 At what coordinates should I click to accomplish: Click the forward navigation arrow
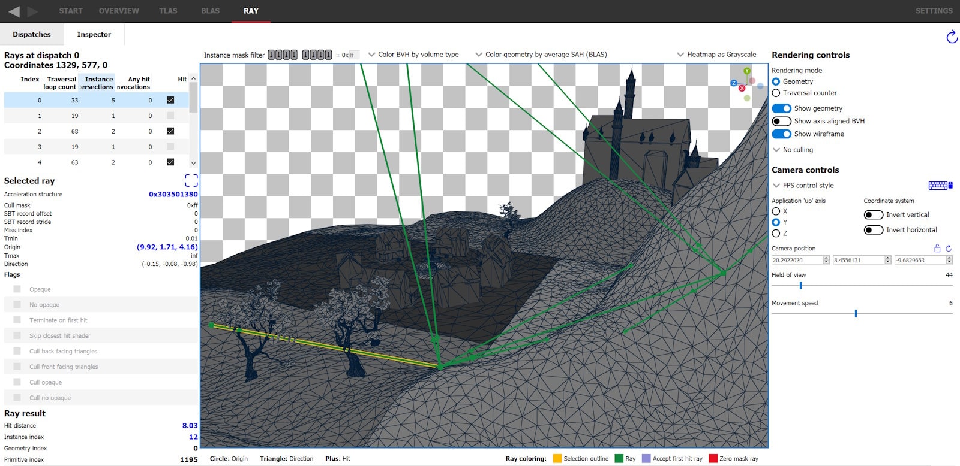pos(32,11)
